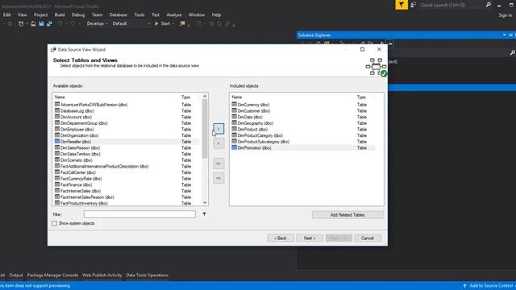Click the table icon beside DimCurrency (dbo)
Viewport: 516px width, 290px height.
235,104
